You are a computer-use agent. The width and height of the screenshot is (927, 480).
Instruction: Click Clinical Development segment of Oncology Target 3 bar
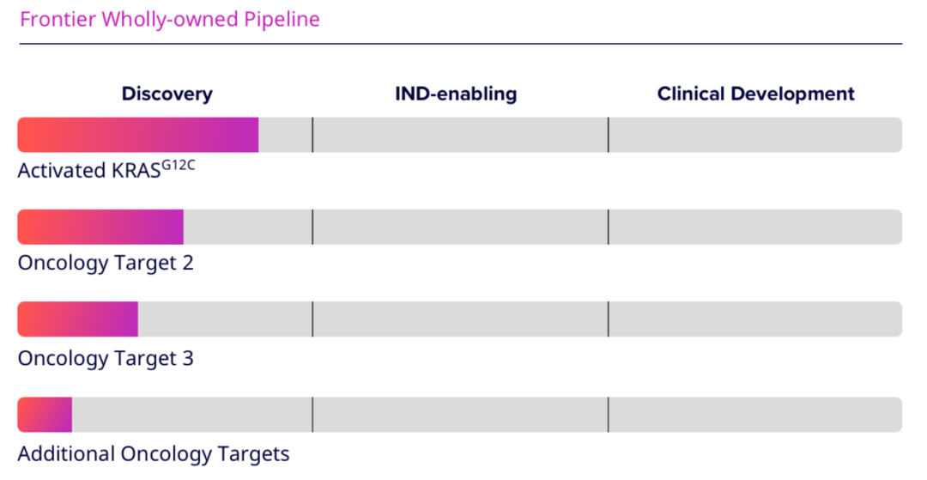[x=754, y=319]
